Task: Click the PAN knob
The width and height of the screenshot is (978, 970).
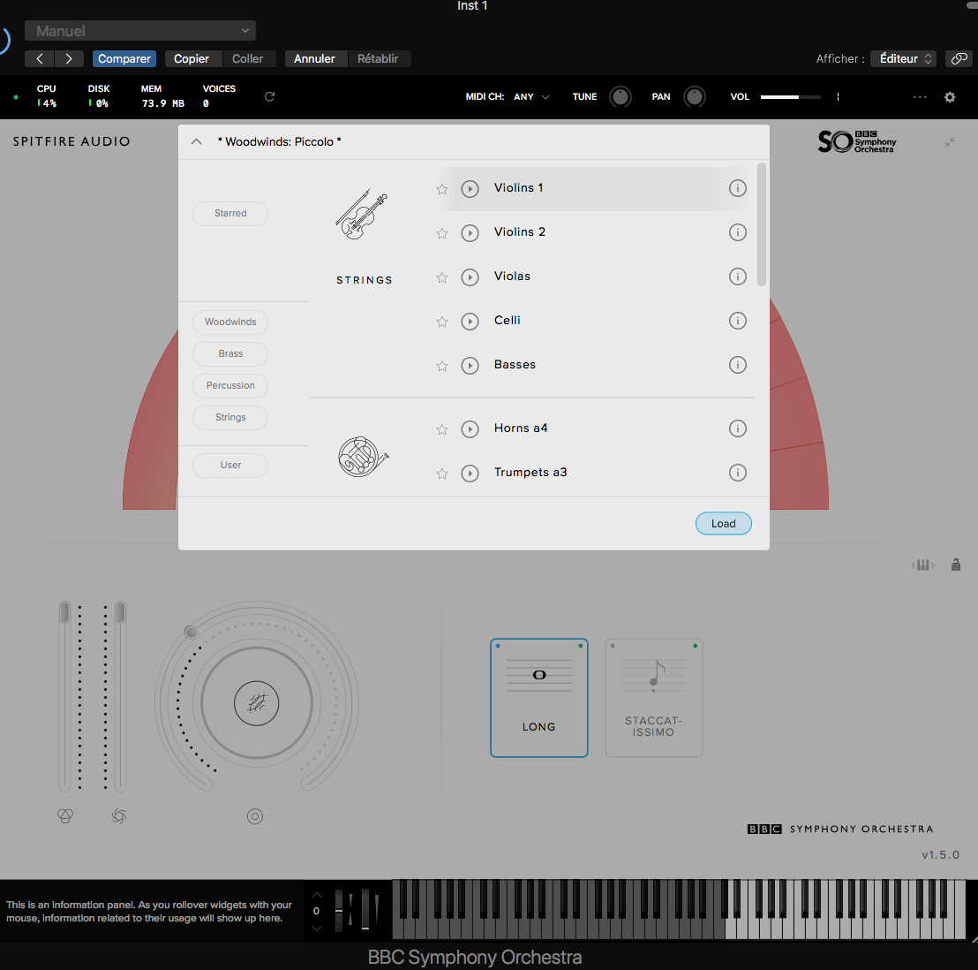Action: click(694, 97)
